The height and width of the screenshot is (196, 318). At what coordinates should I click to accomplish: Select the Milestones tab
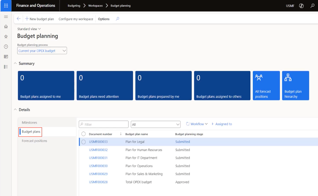point(30,122)
